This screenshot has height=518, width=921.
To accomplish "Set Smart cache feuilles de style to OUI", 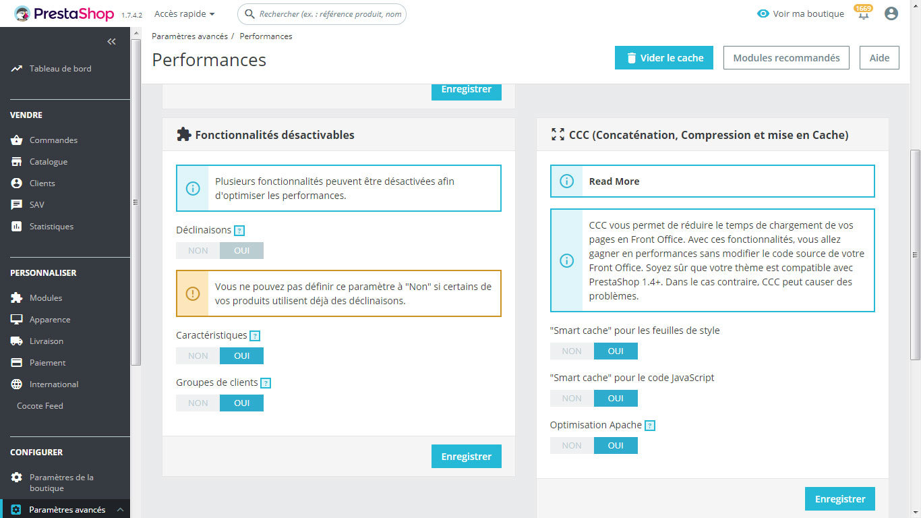I will tap(616, 351).
